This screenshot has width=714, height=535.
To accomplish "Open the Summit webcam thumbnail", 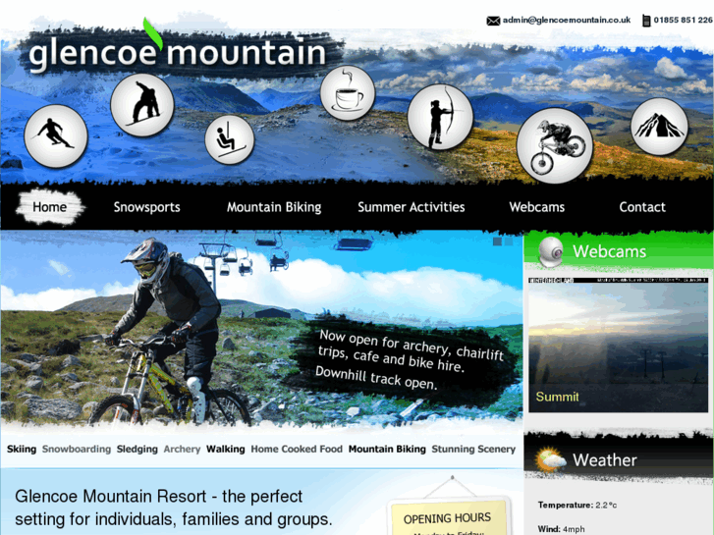I will (x=618, y=345).
